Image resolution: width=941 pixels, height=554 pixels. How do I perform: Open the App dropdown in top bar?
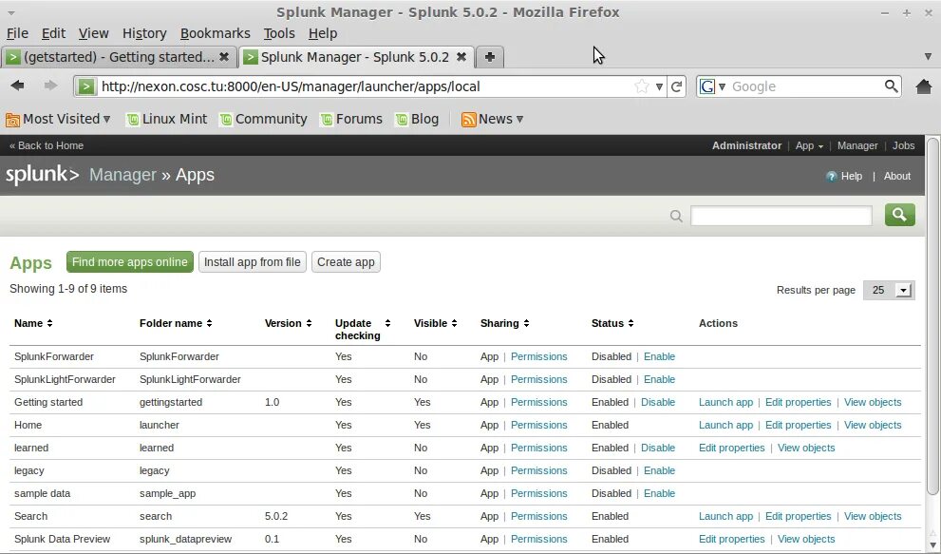tap(809, 145)
